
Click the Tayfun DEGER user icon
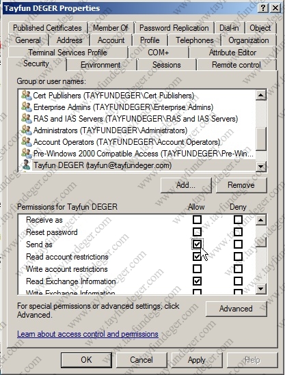tap(27, 165)
